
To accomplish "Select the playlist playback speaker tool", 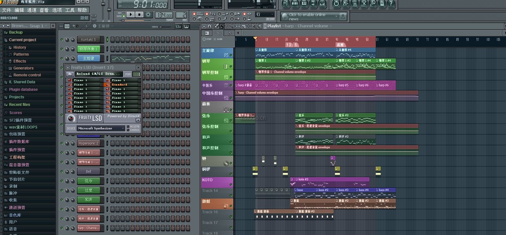I will [259, 26].
